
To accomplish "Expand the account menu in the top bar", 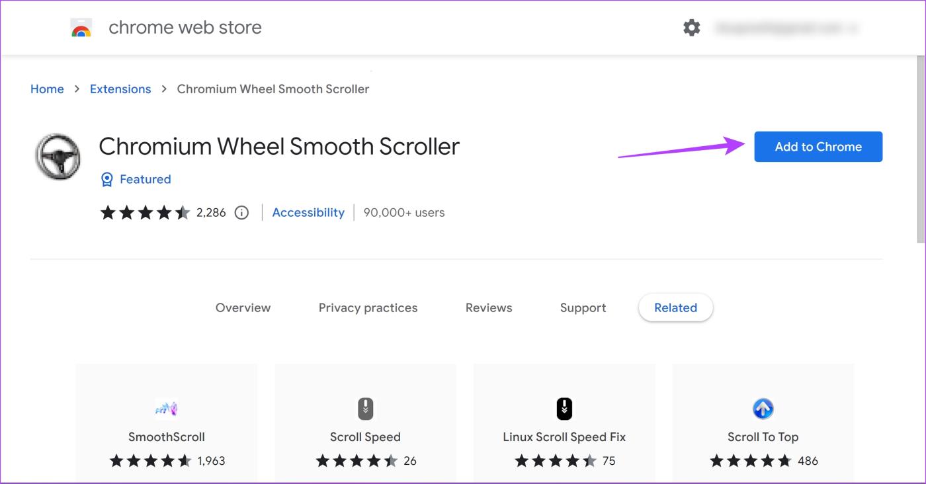I will (x=784, y=27).
